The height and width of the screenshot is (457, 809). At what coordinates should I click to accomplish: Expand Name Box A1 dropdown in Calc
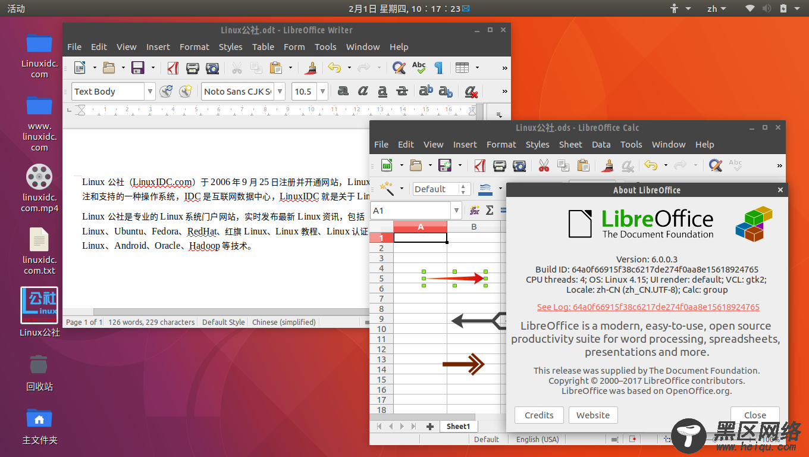(457, 211)
